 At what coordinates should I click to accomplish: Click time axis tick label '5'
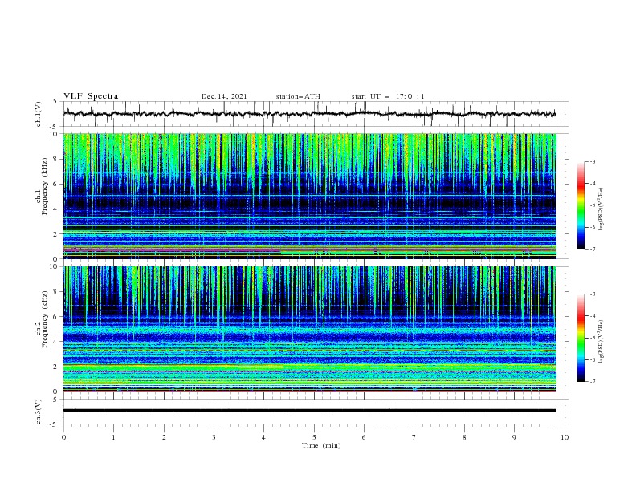click(x=314, y=437)
